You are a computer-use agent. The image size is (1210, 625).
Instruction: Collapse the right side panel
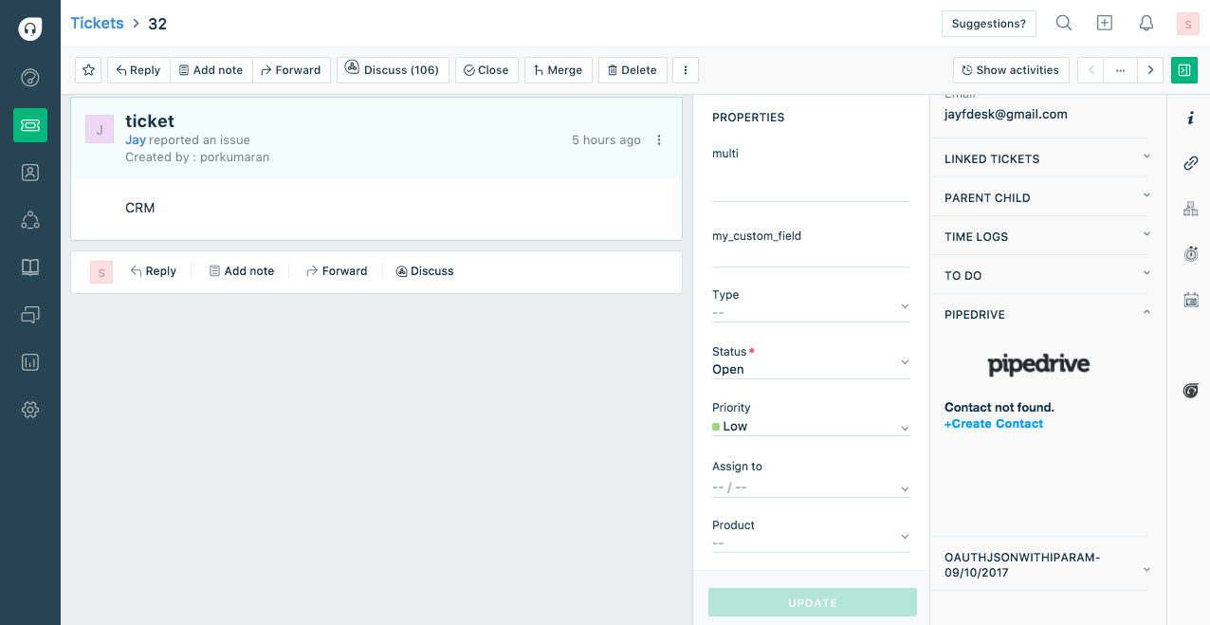click(1184, 70)
